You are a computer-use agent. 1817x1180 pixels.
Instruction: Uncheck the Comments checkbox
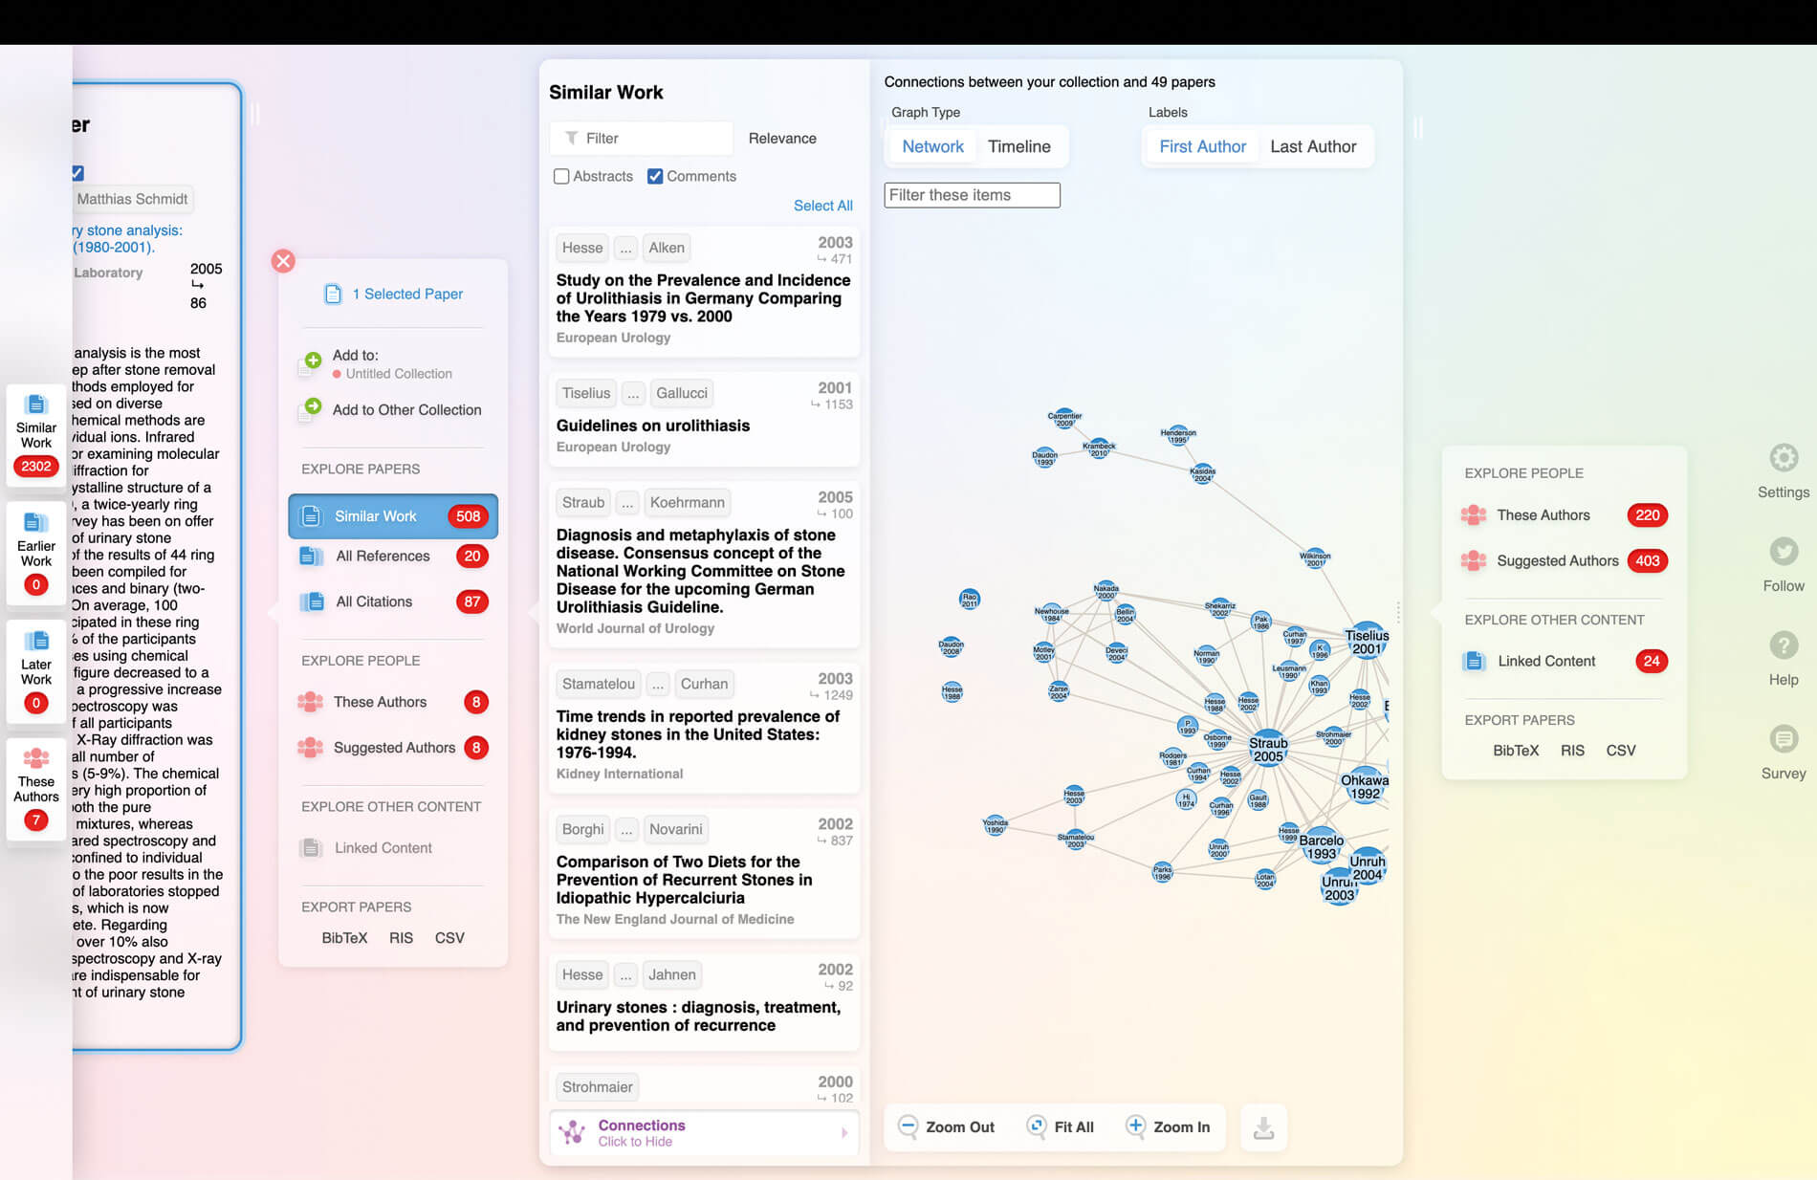655,176
